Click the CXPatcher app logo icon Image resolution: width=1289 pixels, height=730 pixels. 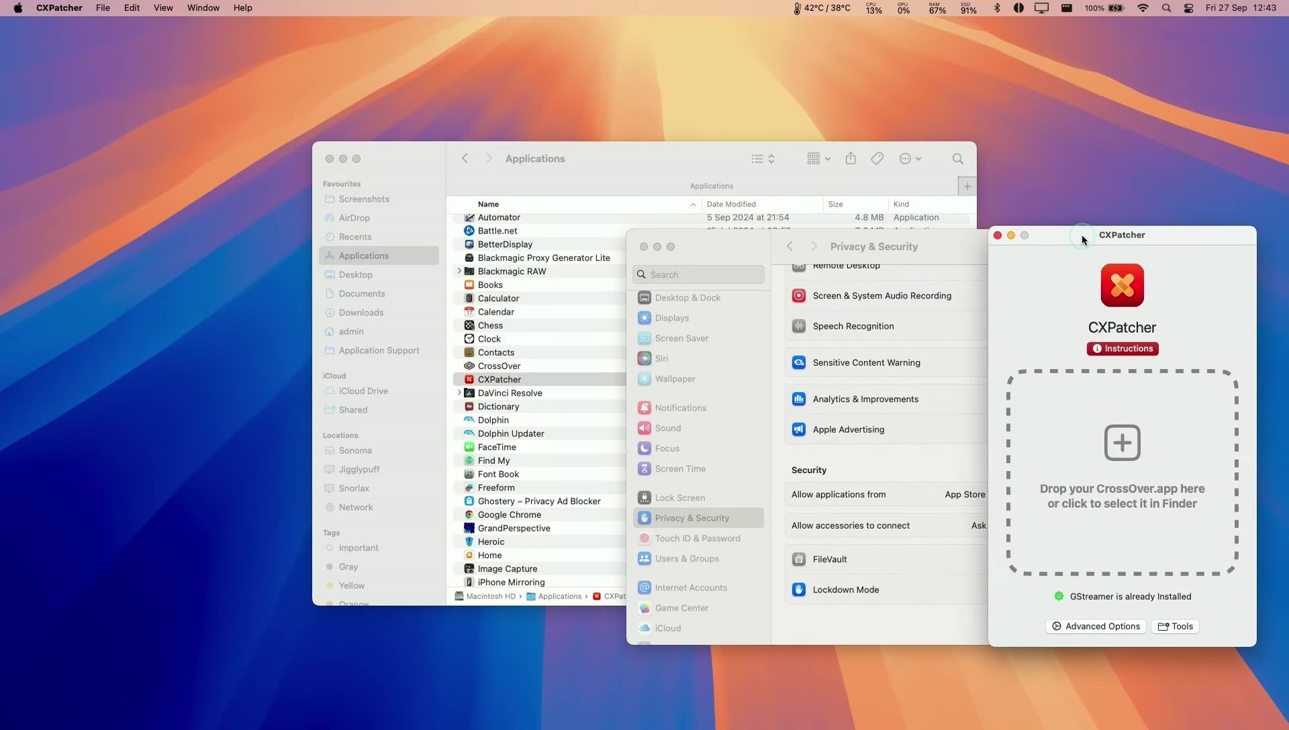coord(1122,285)
